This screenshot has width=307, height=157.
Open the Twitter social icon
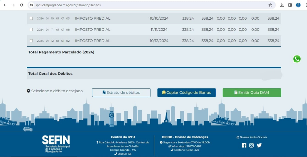tap(259, 145)
